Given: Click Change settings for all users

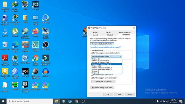Looking at the screenshot, I should tap(102, 88).
